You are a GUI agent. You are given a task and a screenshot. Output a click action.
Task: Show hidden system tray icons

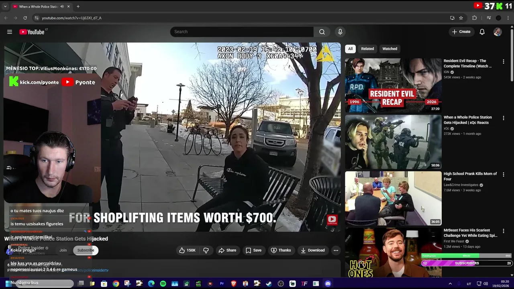[x=450, y=284]
